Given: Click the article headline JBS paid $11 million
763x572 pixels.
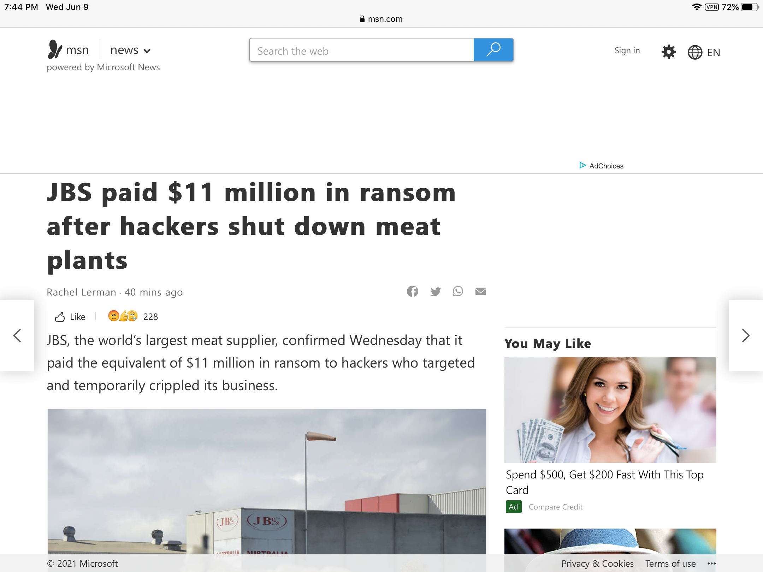Looking at the screenshot, I should [251, 226].
